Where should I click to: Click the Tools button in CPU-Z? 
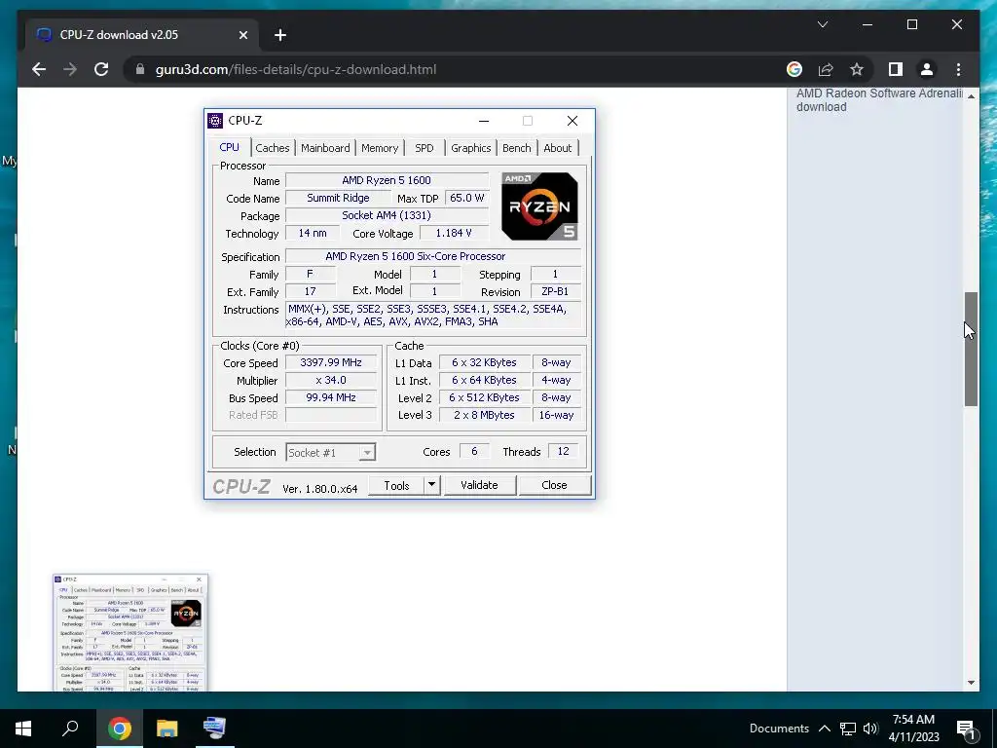point(396,485)
